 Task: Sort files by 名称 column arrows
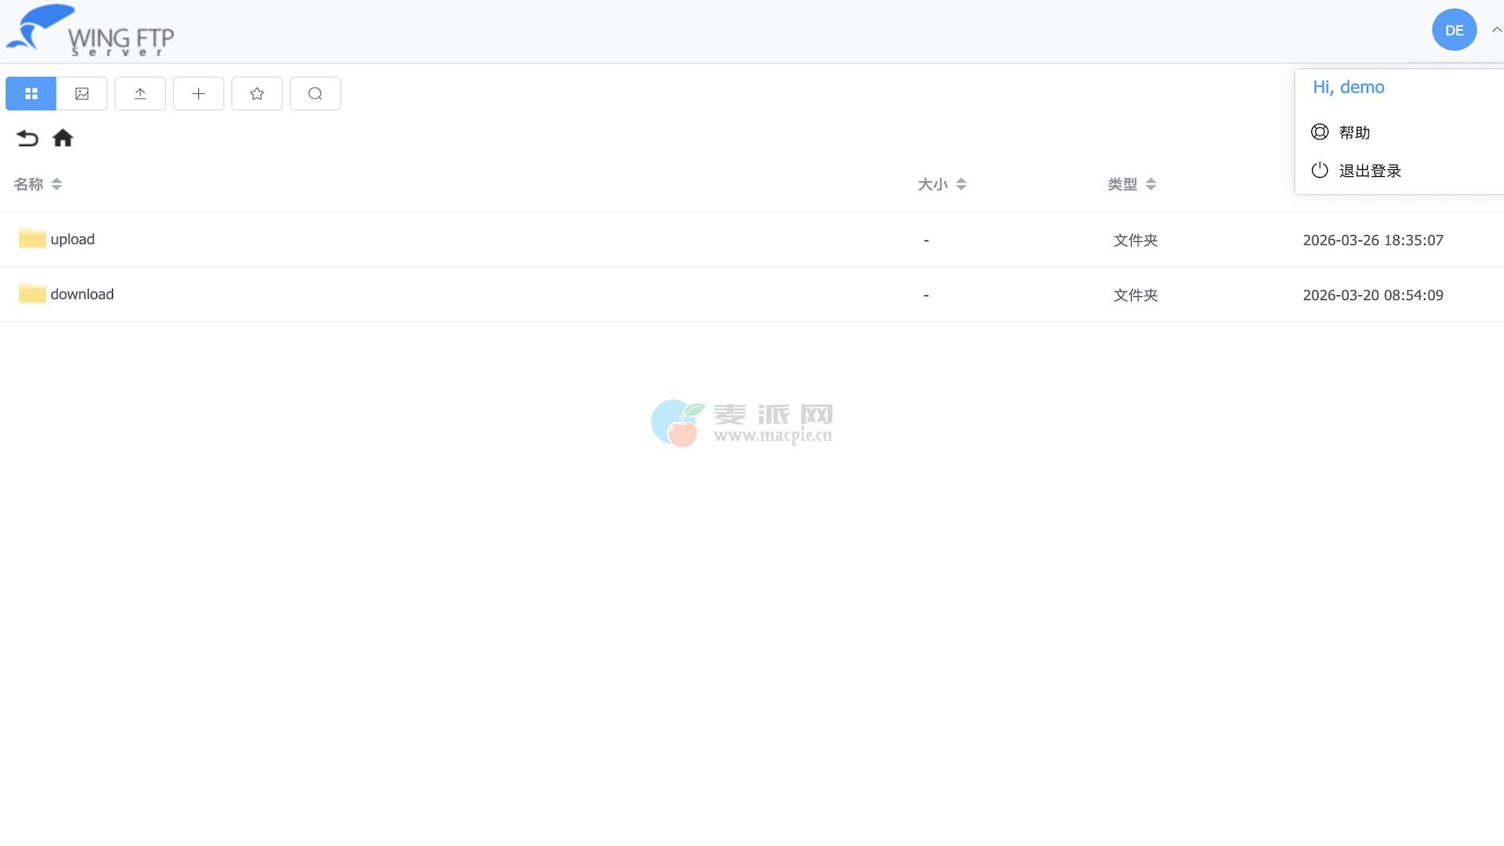tap(56, 184)
